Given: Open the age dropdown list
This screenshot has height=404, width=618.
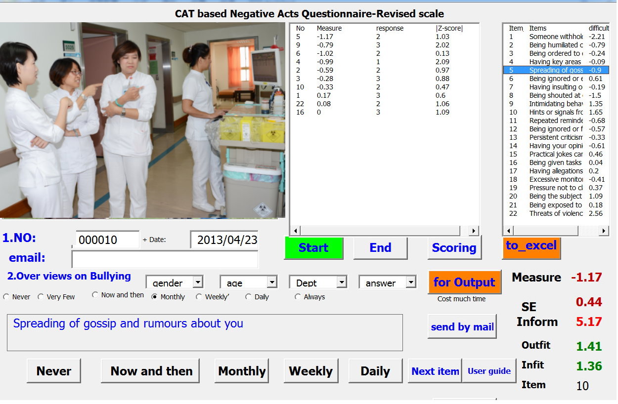Looking at the screenshot, I should (272, 282).
